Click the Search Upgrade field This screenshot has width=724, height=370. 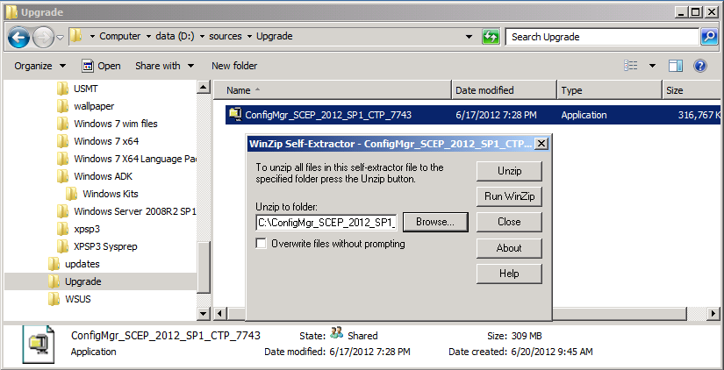pyautogui.click(x=602, y=37)
